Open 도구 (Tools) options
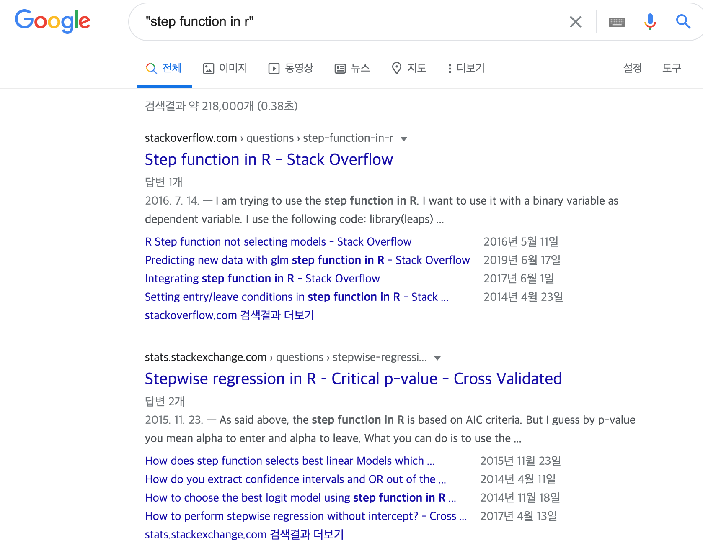Viewport: 703px width, 553px height. click(x=672, y=68)
